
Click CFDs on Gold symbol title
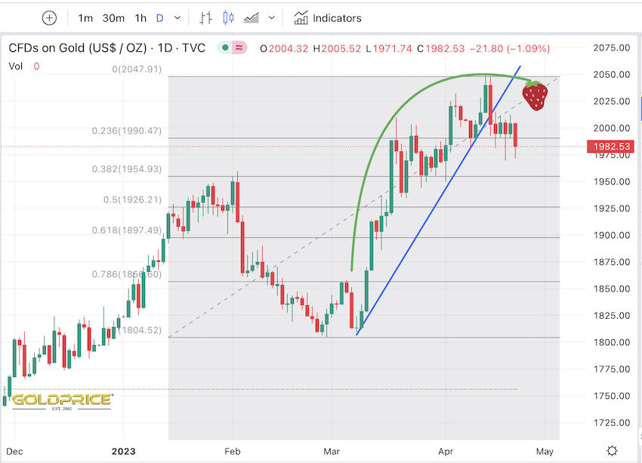tap(106, 48)
